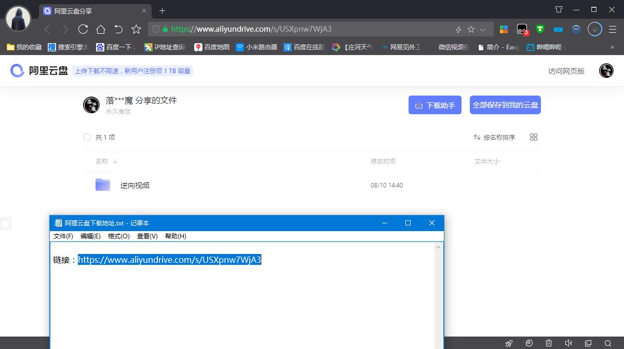The width and height of the screenshot is (624, 349).
Task: Open 访问网页版 link
Action: [566, 71]
